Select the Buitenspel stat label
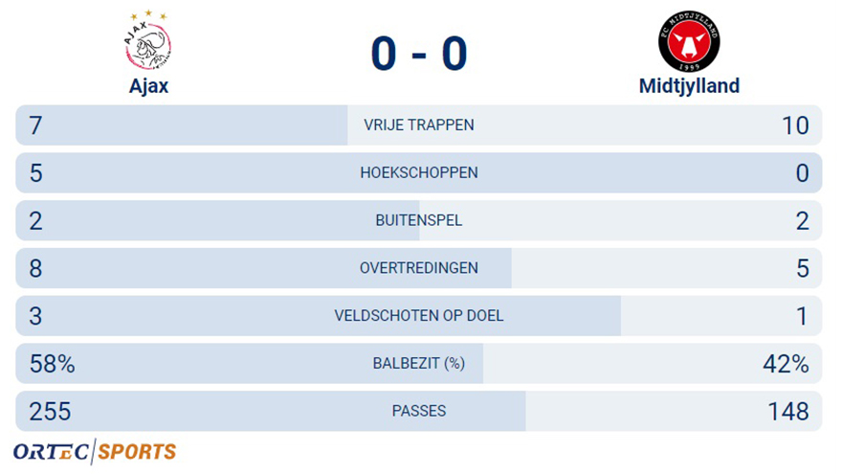Screen dimensions: 842x474 (x=419, y=220)
